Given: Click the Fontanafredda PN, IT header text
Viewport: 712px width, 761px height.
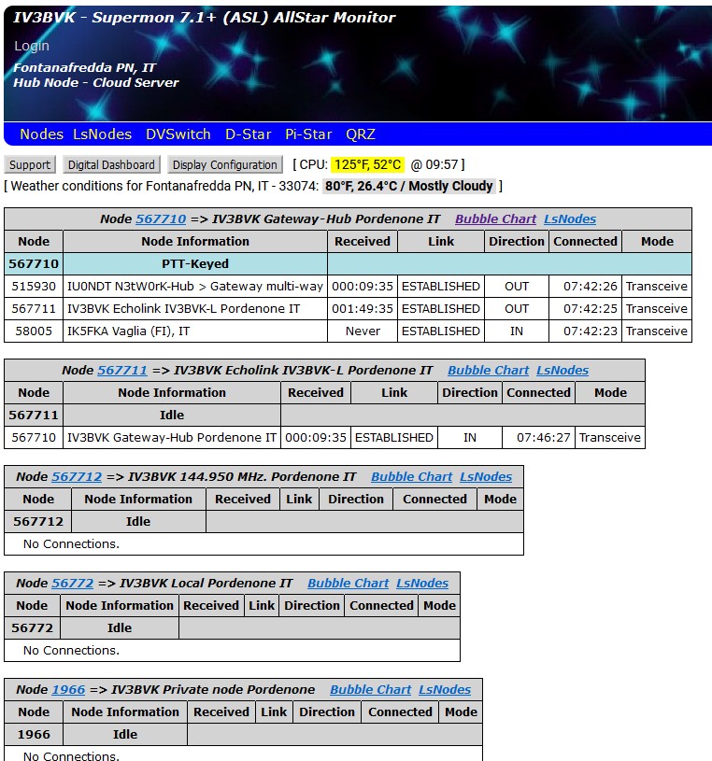Looking at the screenshot, I should point(84,67).
